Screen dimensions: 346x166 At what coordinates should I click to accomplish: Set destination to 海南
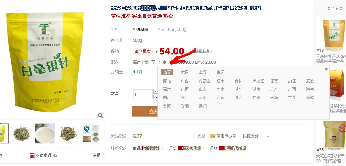pos(310,89)
